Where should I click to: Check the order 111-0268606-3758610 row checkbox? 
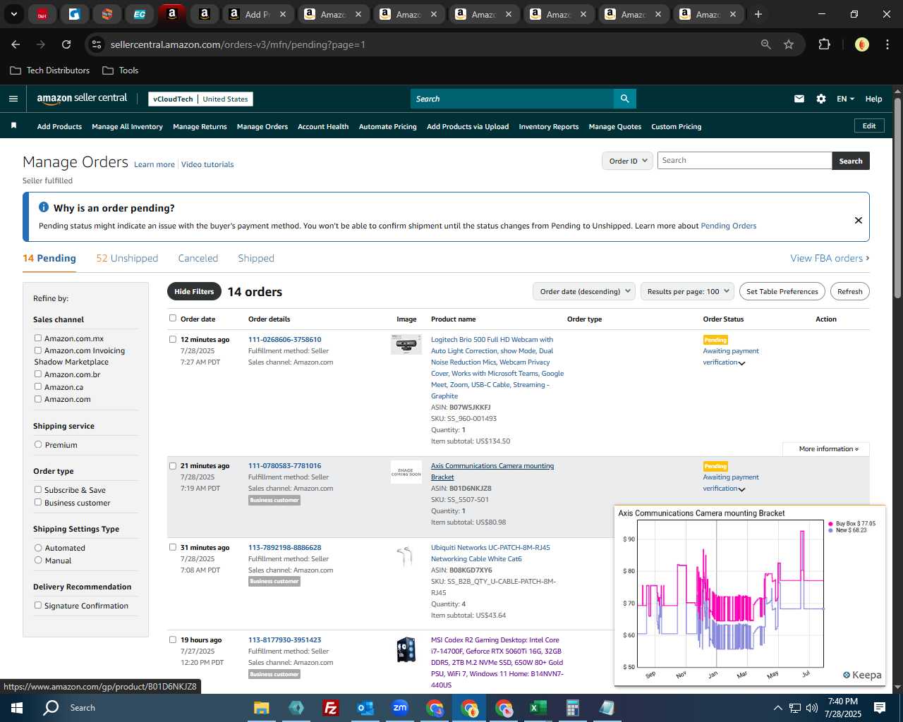pos(173,339)
